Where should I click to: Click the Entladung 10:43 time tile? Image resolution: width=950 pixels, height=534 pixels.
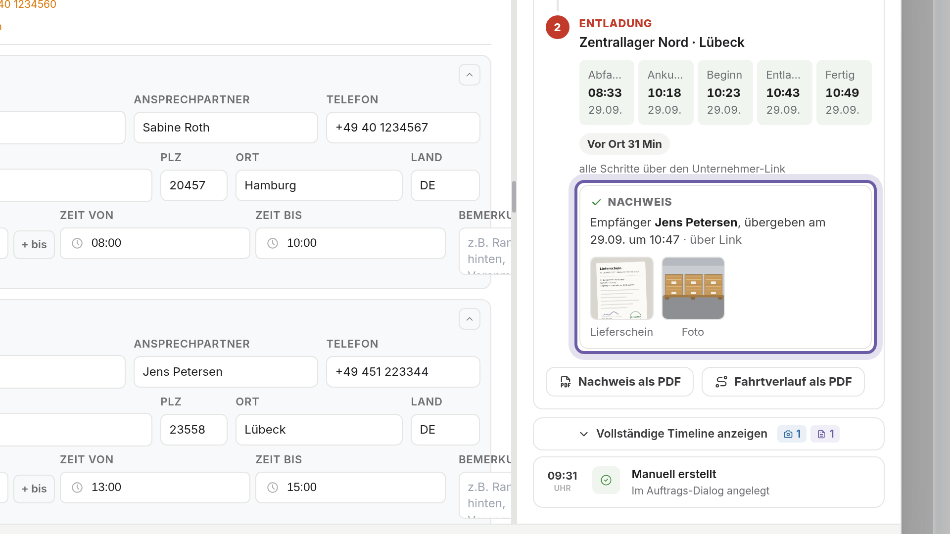point(785,92)
